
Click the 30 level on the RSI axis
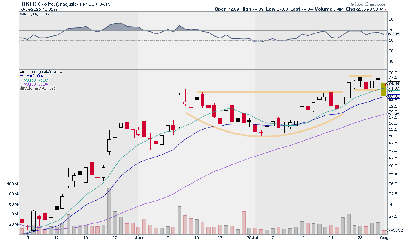(391, 51)
